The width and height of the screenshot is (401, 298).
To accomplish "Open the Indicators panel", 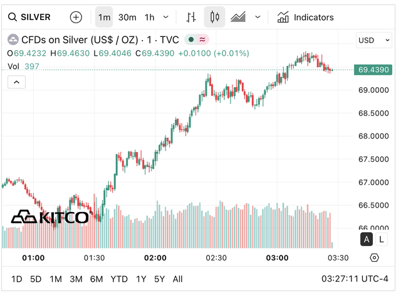I will 306,17.
